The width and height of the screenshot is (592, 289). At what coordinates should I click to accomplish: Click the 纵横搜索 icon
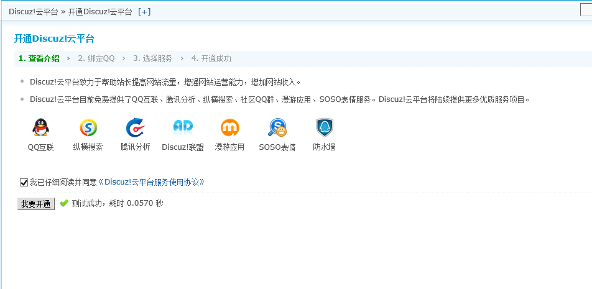coord(88,127)
